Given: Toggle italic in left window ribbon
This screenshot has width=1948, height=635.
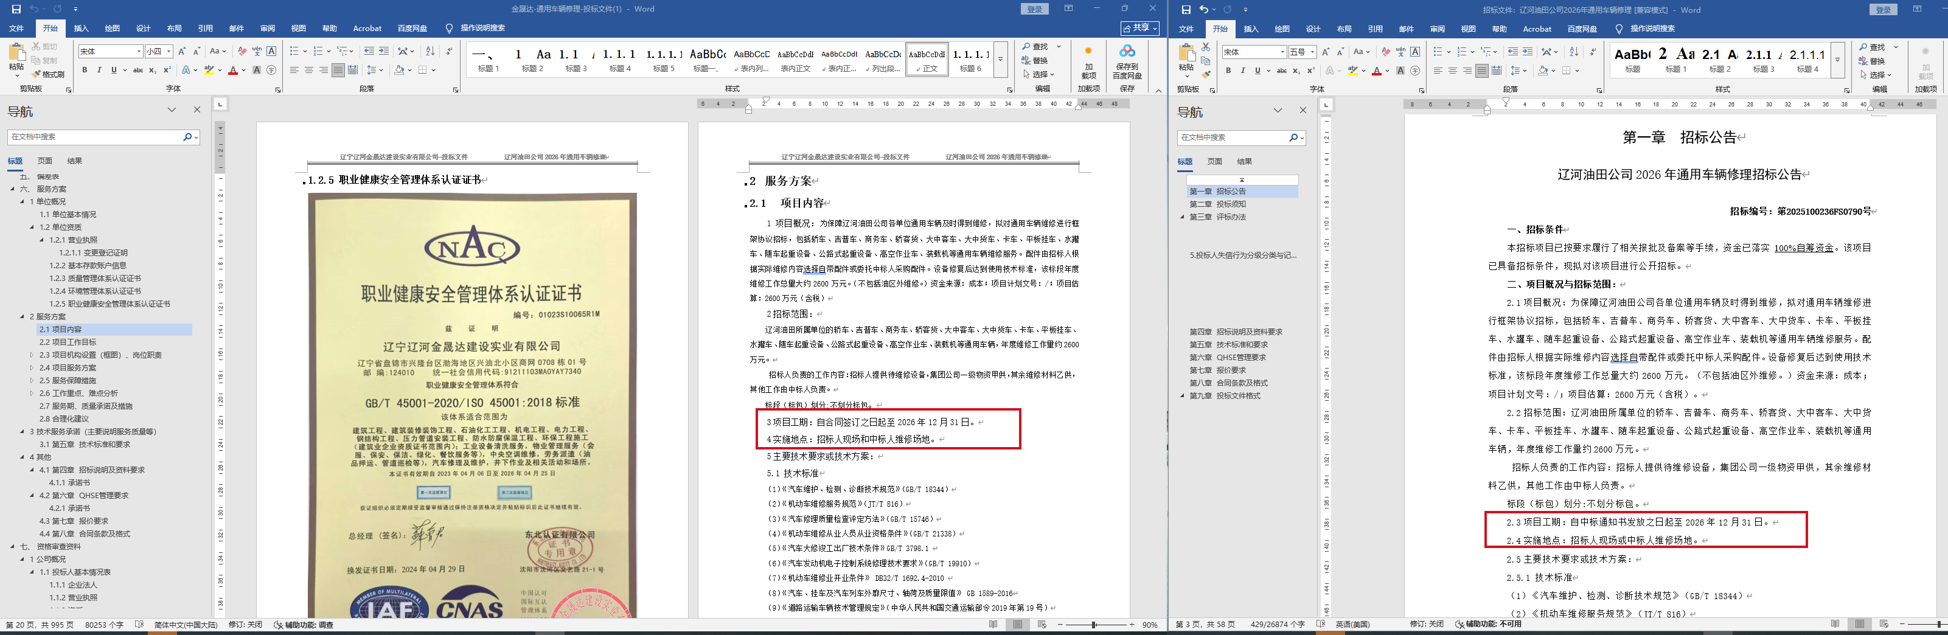Looking at the screenshot, I should pos(99,71).
